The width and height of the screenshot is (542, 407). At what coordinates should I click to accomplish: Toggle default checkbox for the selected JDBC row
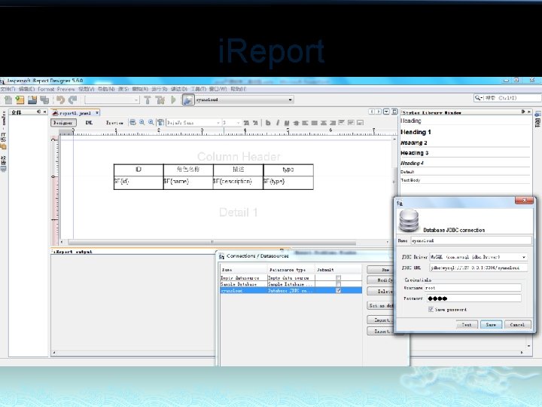[x=339, y=290]
